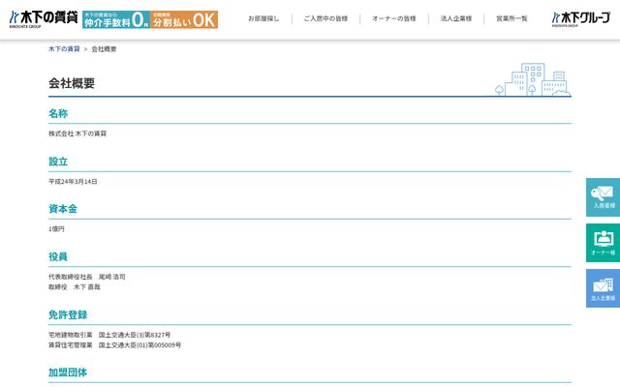Click the 分割払いOK orange banner
The width and height of the screenshot is (620, 387).
[x=184, y=19]
